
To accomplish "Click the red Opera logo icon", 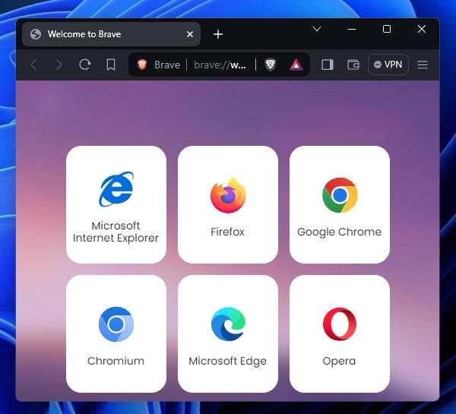I will [340, 324].
